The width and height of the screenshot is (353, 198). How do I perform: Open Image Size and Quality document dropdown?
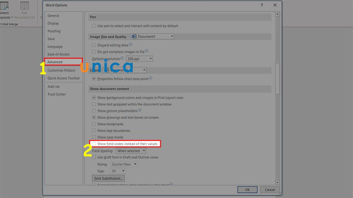(x=152, y=37)
